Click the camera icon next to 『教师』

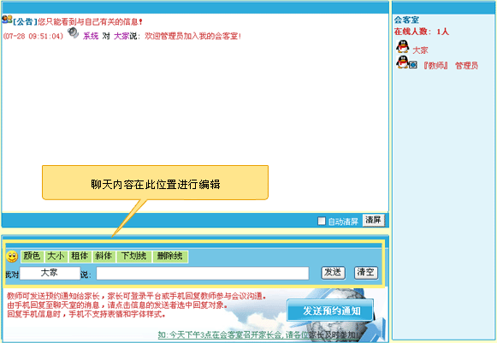pos(413,65)
